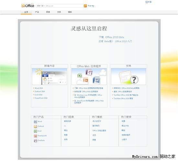
Task: Open the 中国 region selector link
Action: (x=149, y=2)
